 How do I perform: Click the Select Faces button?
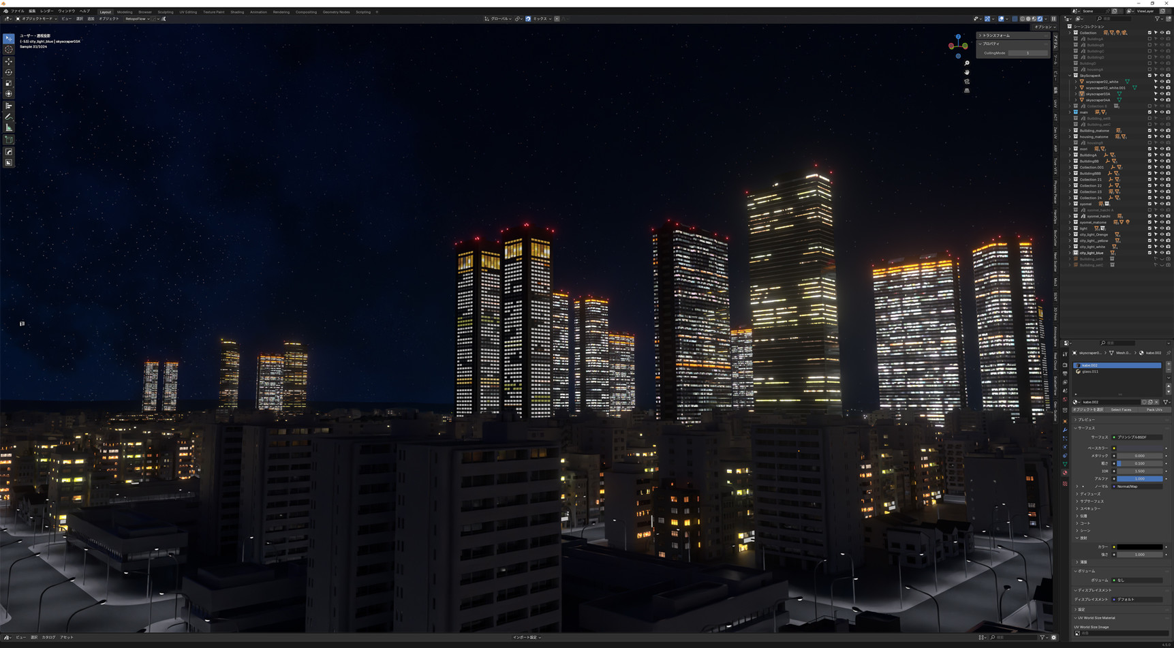pos(1121,410)
